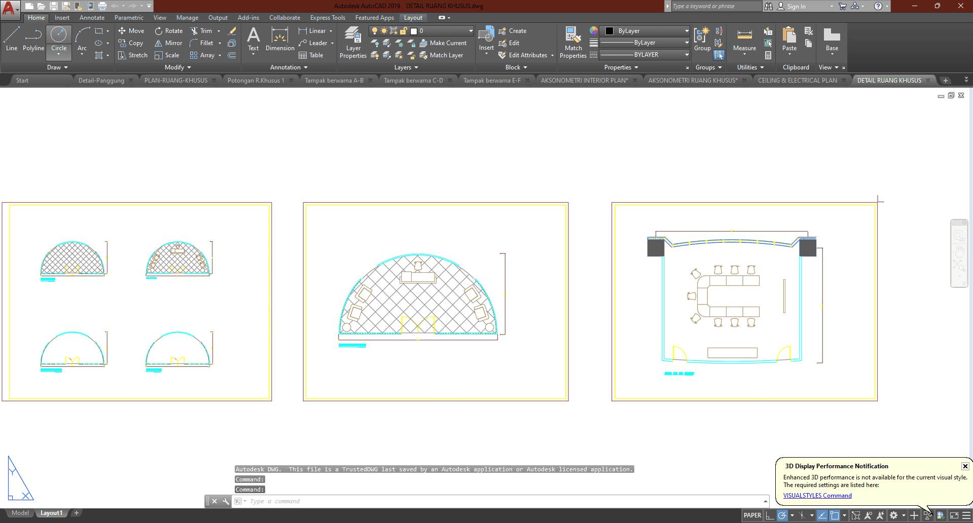Open the Annotate ribbon tab

coord(92,18)
